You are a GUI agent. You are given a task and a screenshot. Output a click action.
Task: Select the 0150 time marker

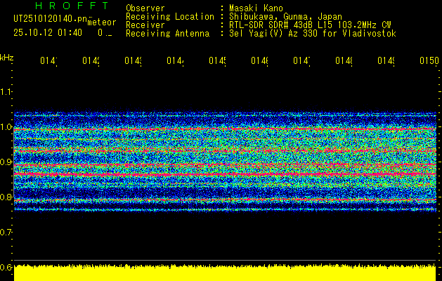(x=429, y=62)
